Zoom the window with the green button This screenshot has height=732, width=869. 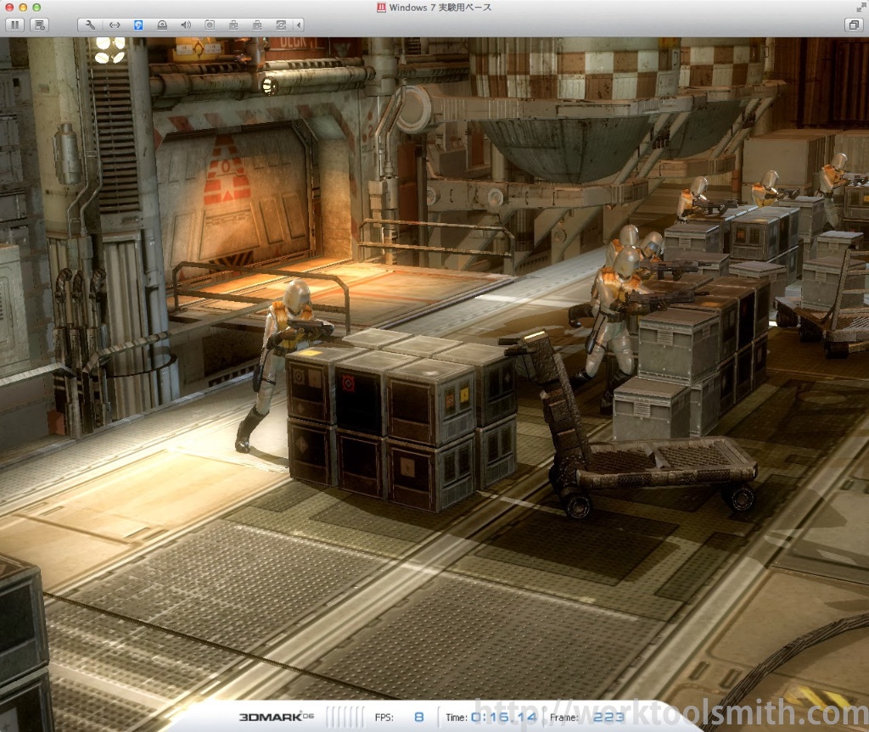click(36, 7)
